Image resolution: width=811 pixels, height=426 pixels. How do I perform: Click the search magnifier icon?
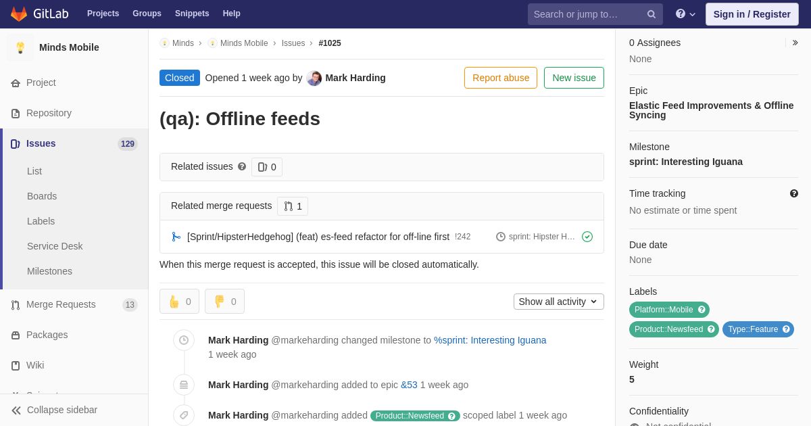pos(652,14)
